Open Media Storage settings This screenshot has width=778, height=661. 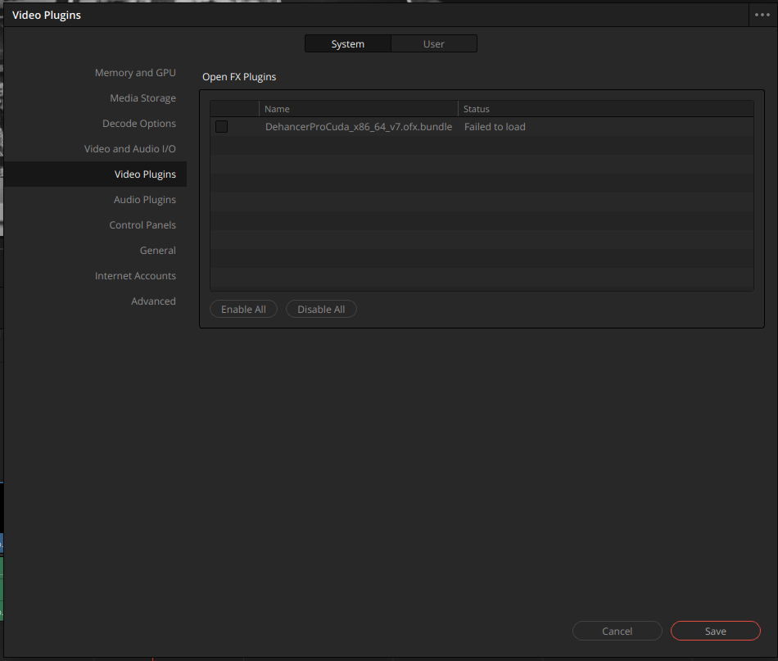point(142,98)
